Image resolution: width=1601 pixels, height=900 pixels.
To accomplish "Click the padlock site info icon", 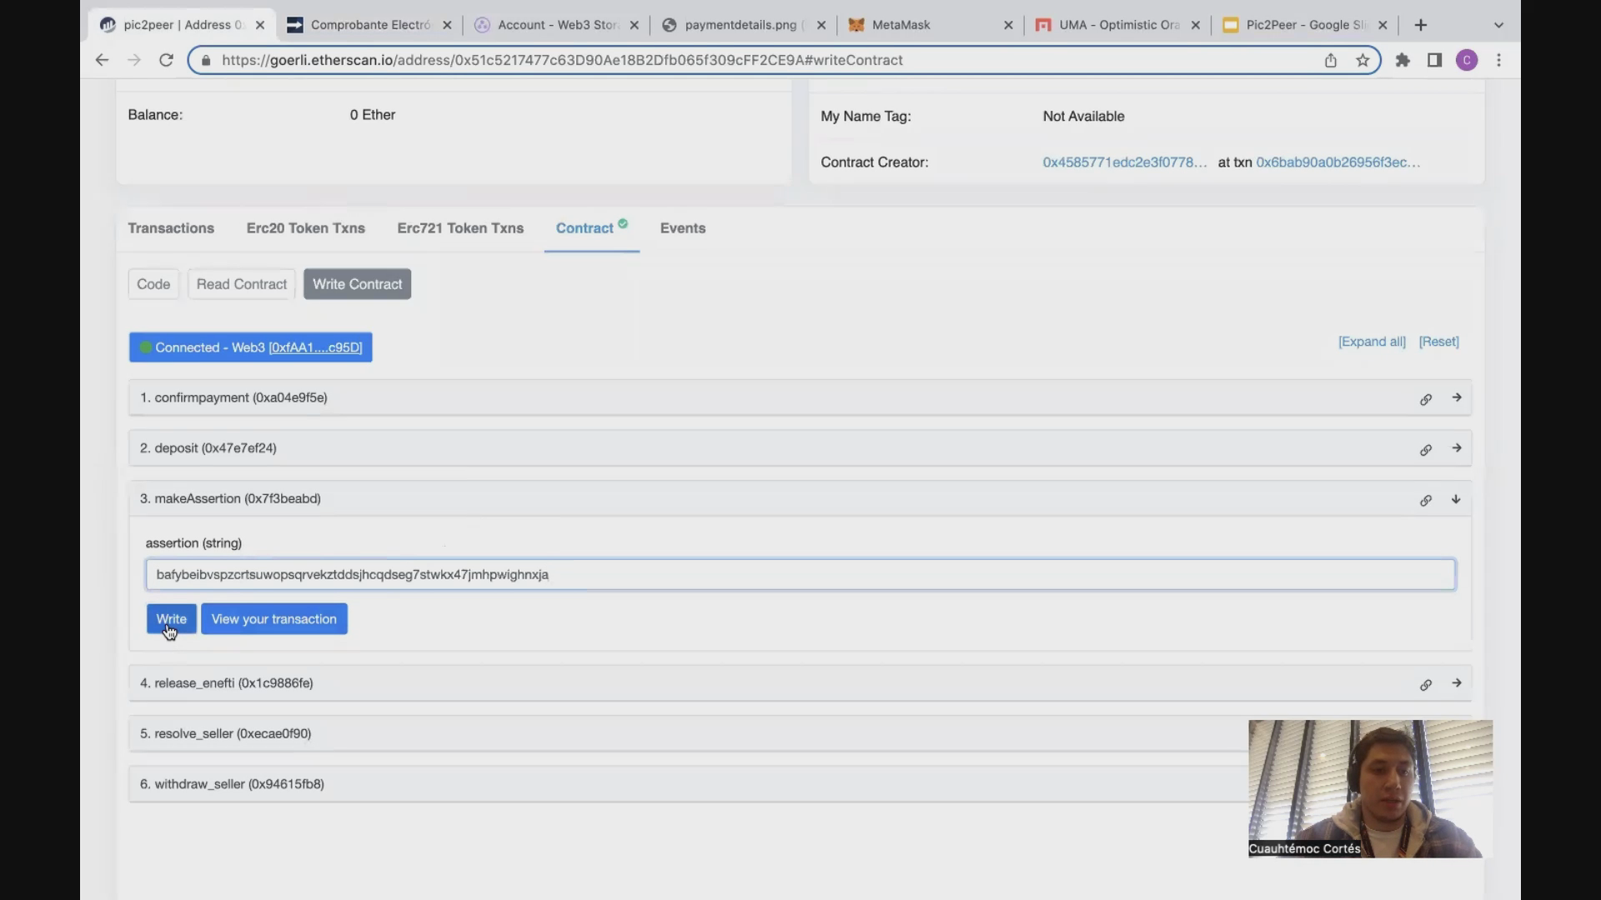I will (x=206, y=60).
